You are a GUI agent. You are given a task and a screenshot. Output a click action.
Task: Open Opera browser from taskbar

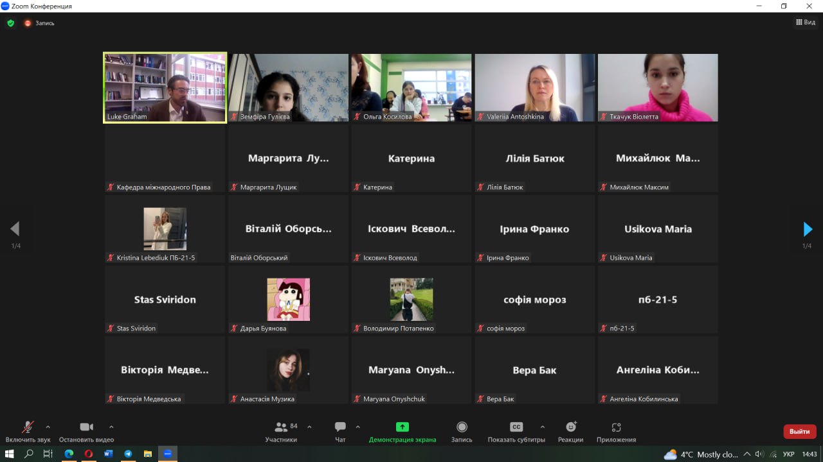[89, 454]
